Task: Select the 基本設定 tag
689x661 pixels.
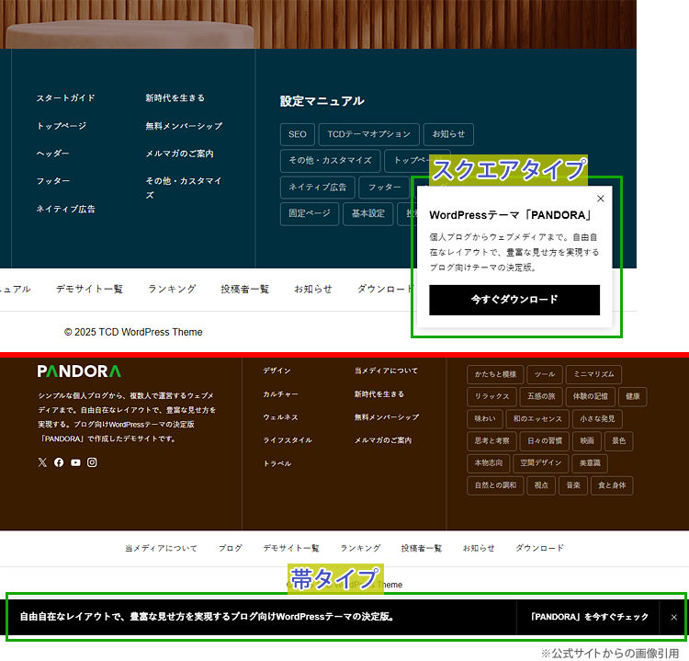Action: (x=367, y=213)
